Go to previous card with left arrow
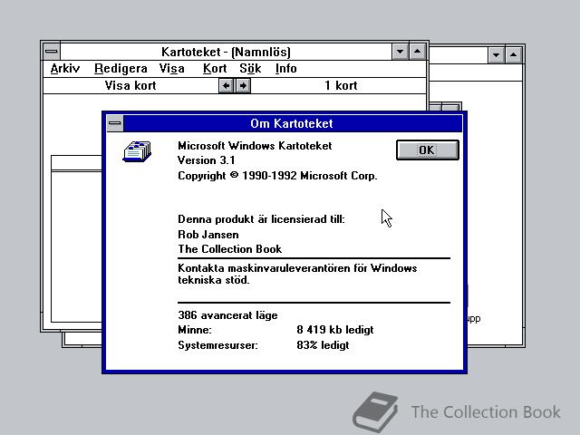The image size is (580, 435). [x=226, y=86]
